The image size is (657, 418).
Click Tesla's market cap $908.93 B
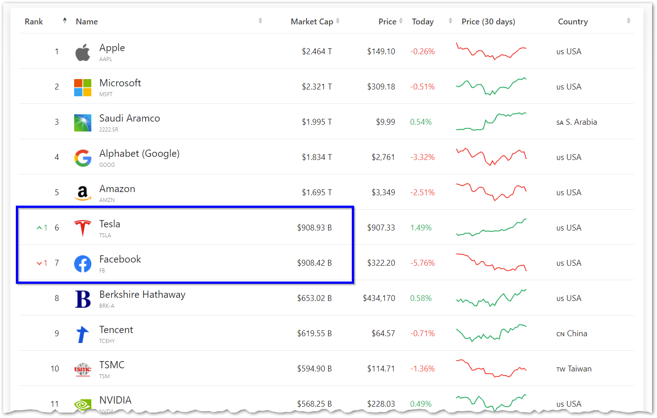[315, 228]
